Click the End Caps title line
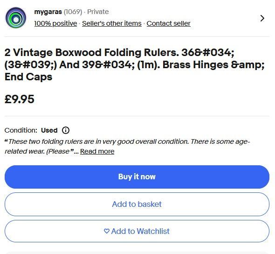This screenshot has height=254, width=275. pyautogui.click(x=28, y=77)
